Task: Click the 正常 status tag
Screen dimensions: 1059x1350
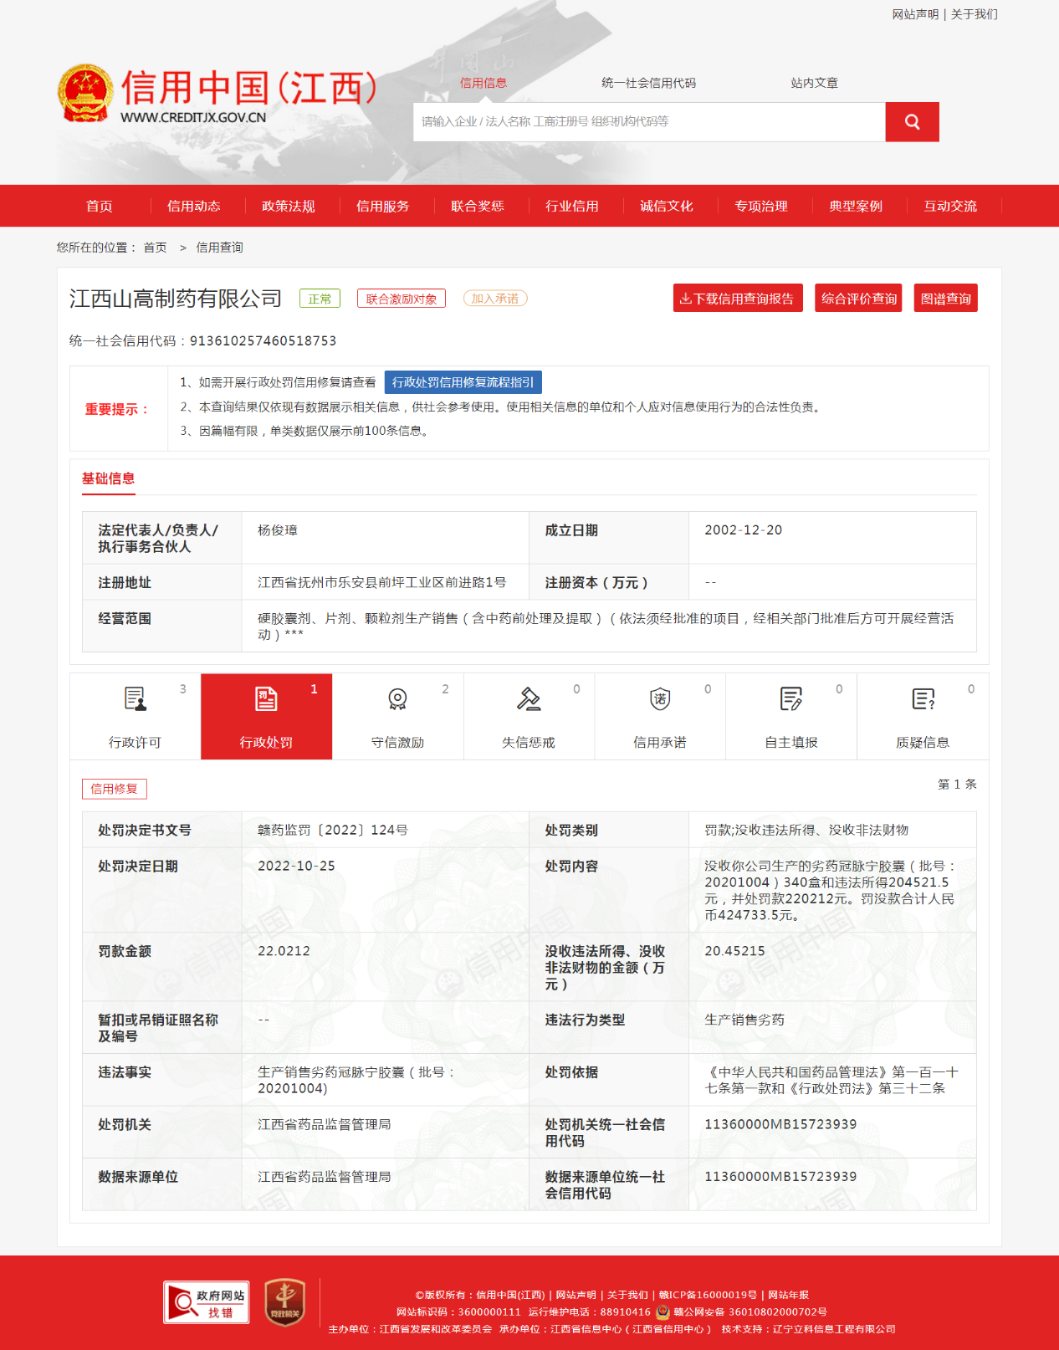Action: 320,299
